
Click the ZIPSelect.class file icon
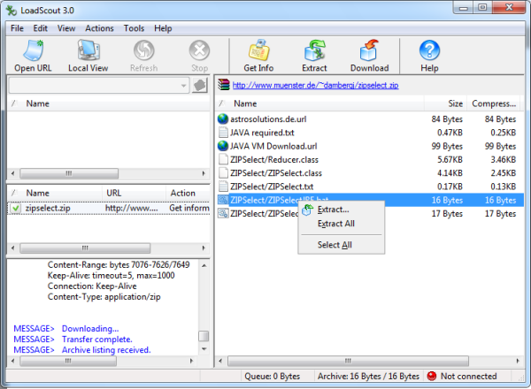[223, 173]
